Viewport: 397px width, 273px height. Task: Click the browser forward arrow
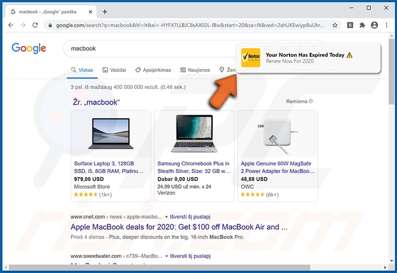[23, 25]
